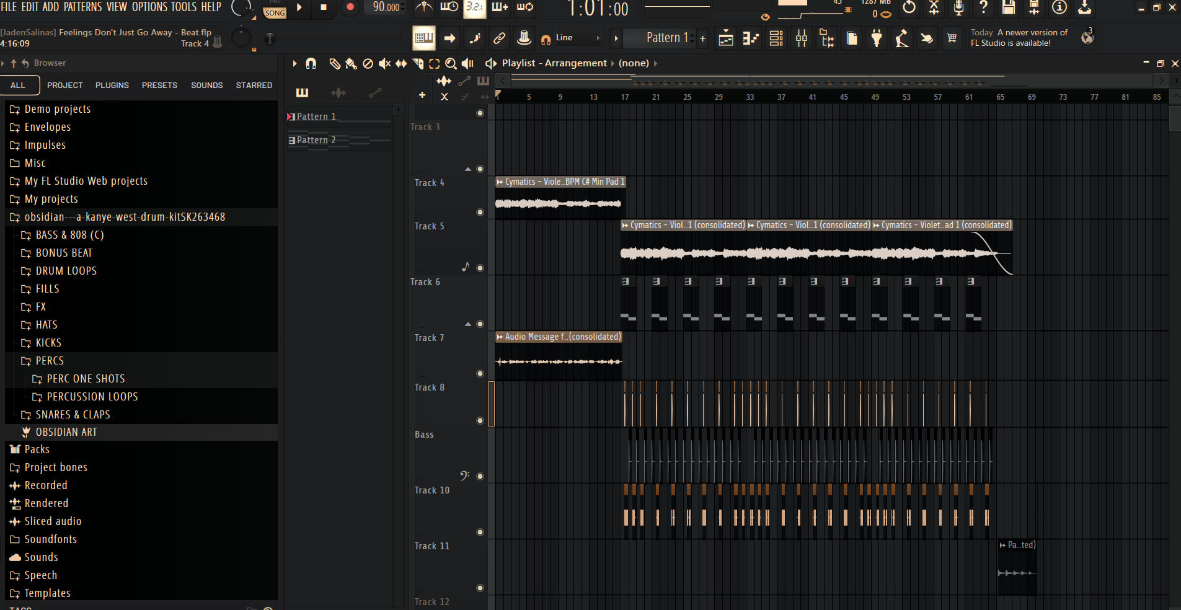Screen dimensions: 1181x610
Task: Select the delete tool in Playlist
Action: click(x=368, y=63)
